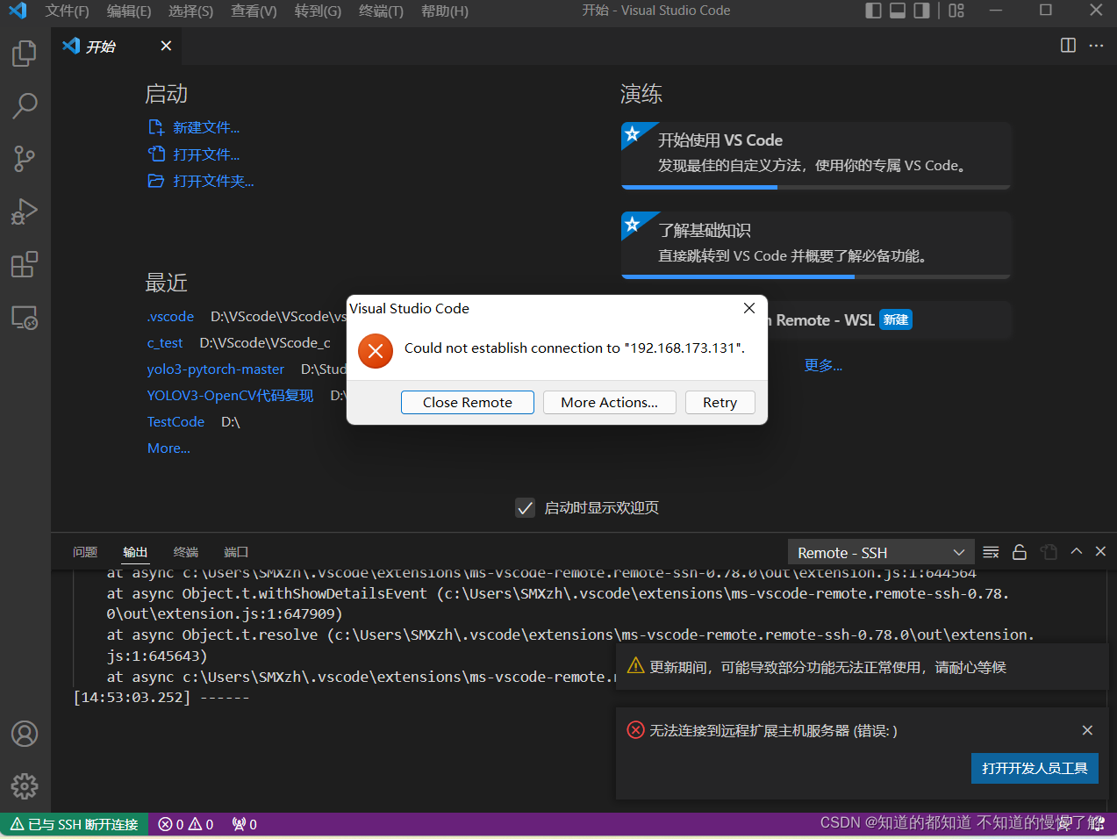
Task: Click the 打开开发人员工具 button
Action: tap(1035, 768)
